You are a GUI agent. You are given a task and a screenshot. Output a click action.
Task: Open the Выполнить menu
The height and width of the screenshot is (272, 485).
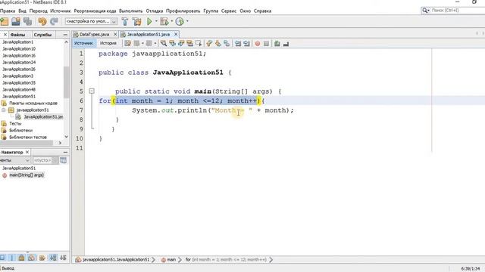131,11
